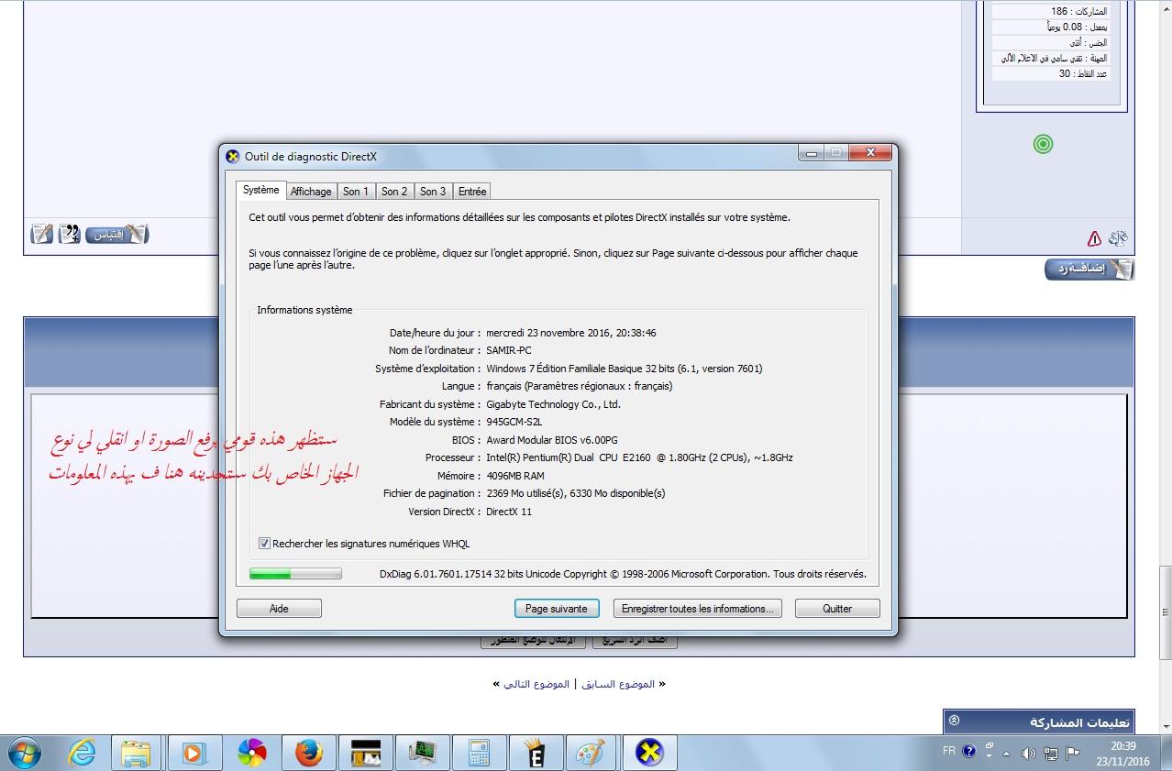
Task: Open the Kaaba image taskbar app
Action: [x=366, y=753]
